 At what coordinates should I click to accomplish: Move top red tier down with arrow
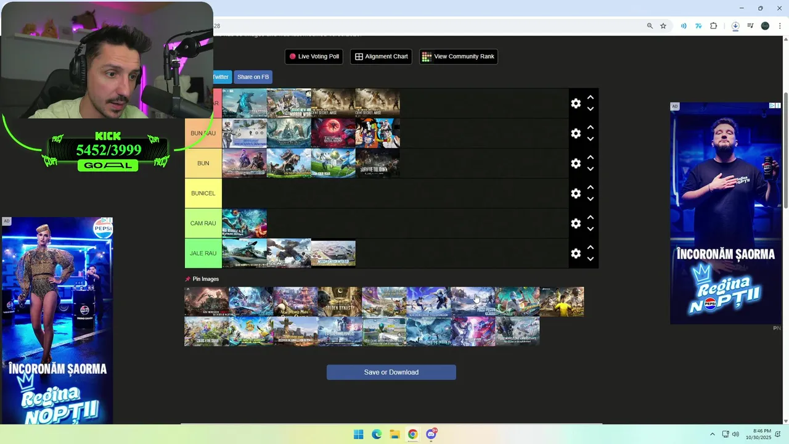[x=591, y=109]
